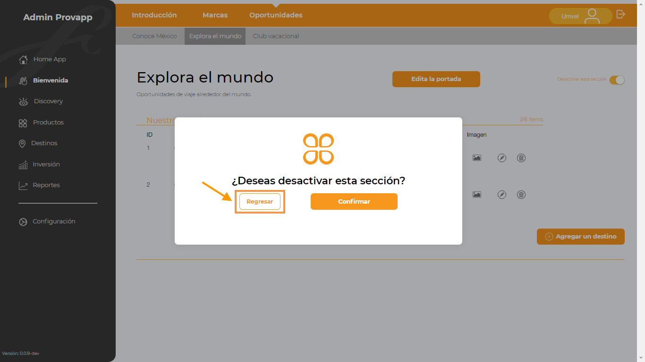
Task: Click the dialog question ¿Deseas desactivar esta sección?
Action: point(318,181)
